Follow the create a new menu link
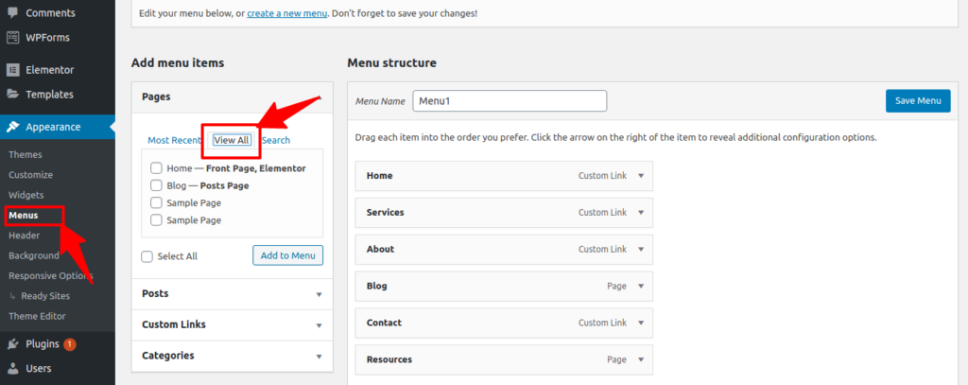 click(x=287, y=12)
